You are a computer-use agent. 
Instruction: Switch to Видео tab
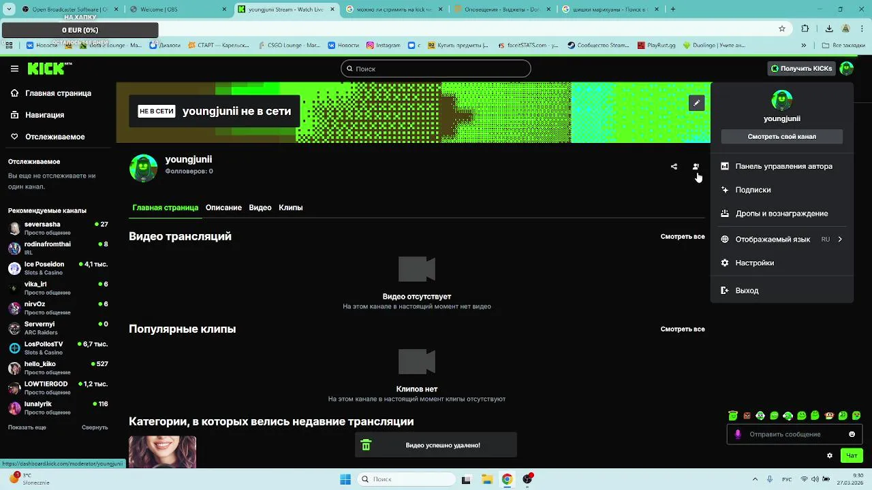[260, 208]
